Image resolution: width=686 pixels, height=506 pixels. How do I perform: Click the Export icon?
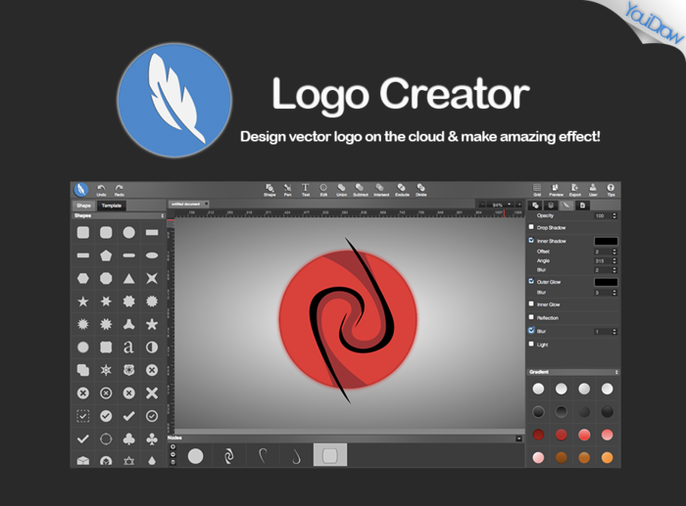click(x=575, y=190)
